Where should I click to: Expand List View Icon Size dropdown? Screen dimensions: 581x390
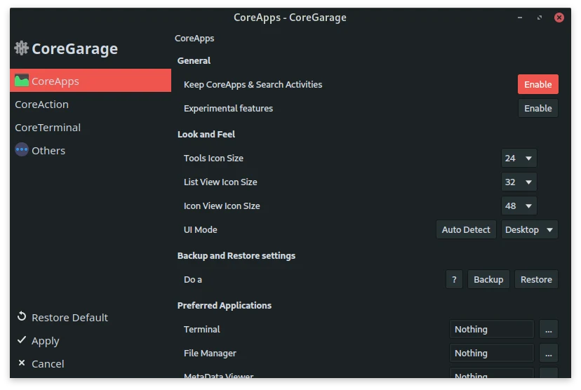point(519,182)
